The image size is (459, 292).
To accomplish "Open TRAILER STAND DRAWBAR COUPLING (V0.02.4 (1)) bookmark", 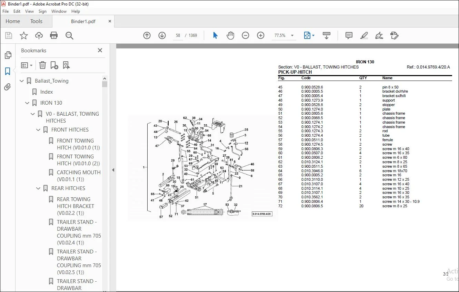I will (x=79, y=232).
